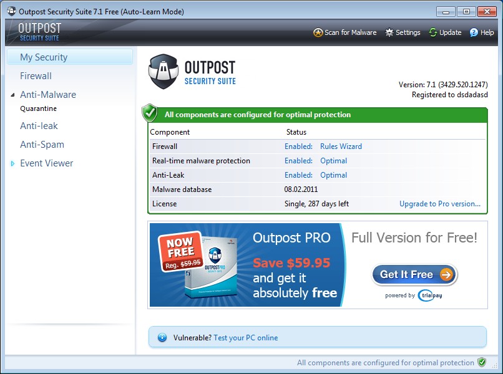Click the Settings toolbar label
503x374 pixels.
tap(408, 32)
